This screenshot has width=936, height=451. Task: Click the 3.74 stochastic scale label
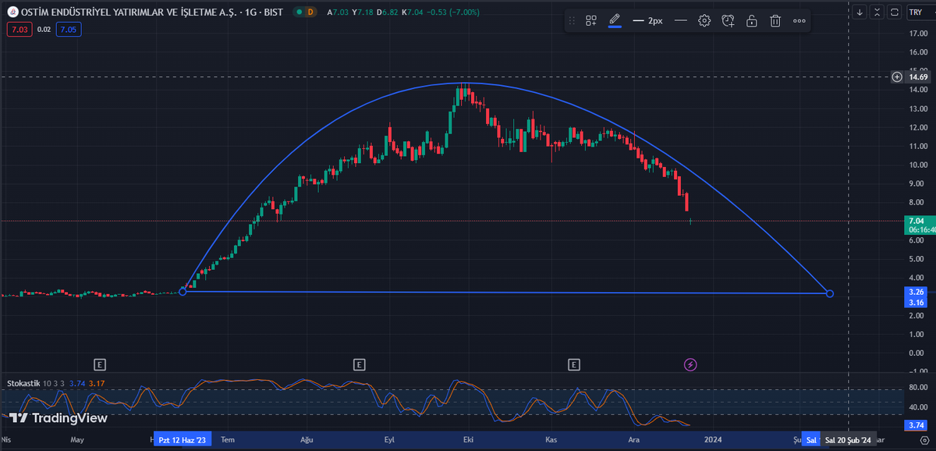click(916, 425)
